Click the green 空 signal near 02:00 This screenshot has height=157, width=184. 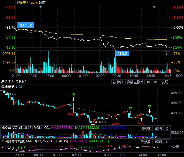coord(74,95)
